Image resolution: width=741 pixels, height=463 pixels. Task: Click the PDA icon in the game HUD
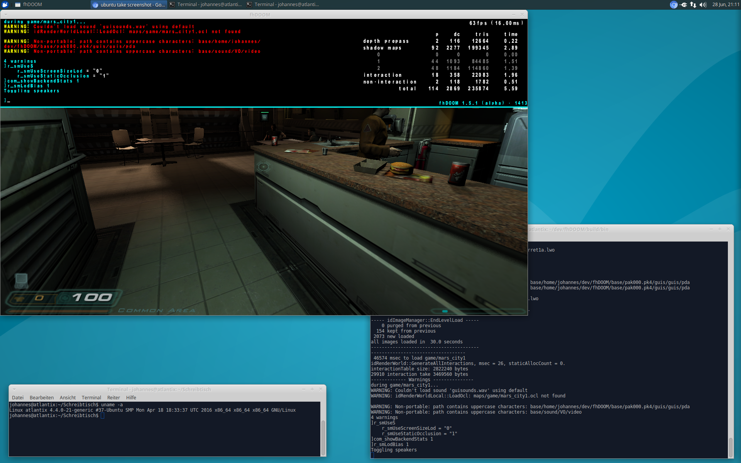[x=21, y=281]
